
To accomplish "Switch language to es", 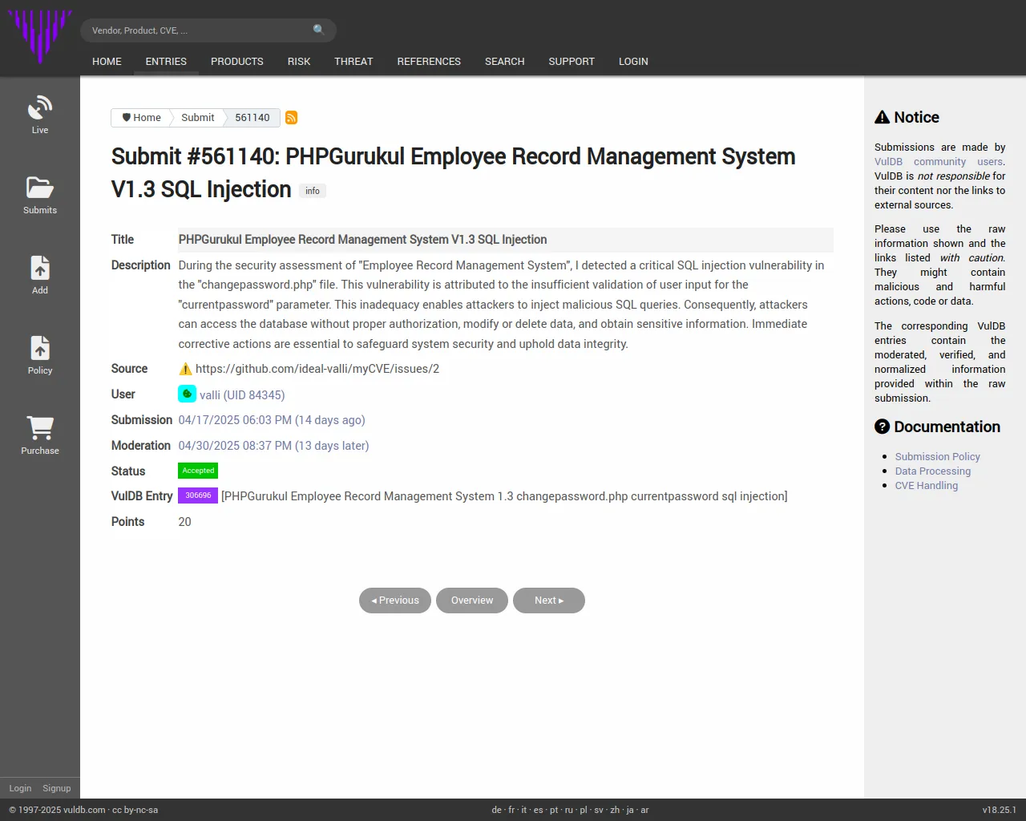I will click(539, 810).
